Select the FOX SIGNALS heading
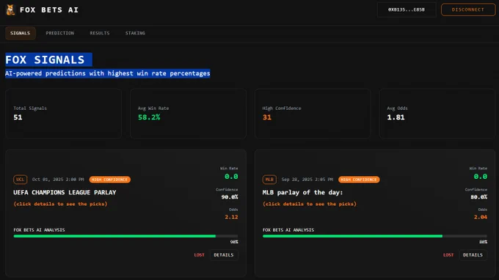Screen dimensions: 499x280 (45, 60)
